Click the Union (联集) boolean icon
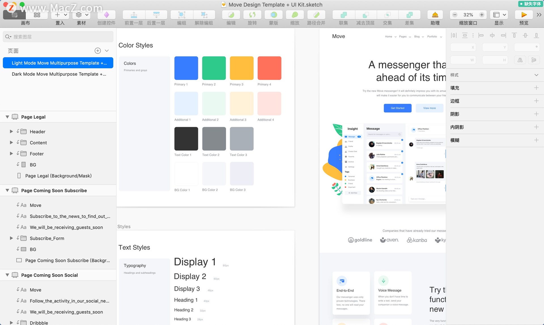The width and height of the screenshot is (544, 325). 343,15
